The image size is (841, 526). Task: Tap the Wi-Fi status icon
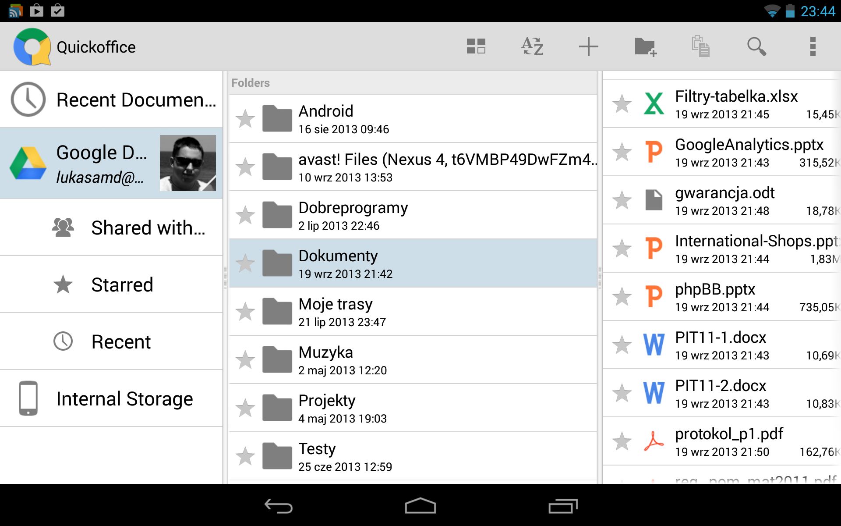tap(772, 11)
